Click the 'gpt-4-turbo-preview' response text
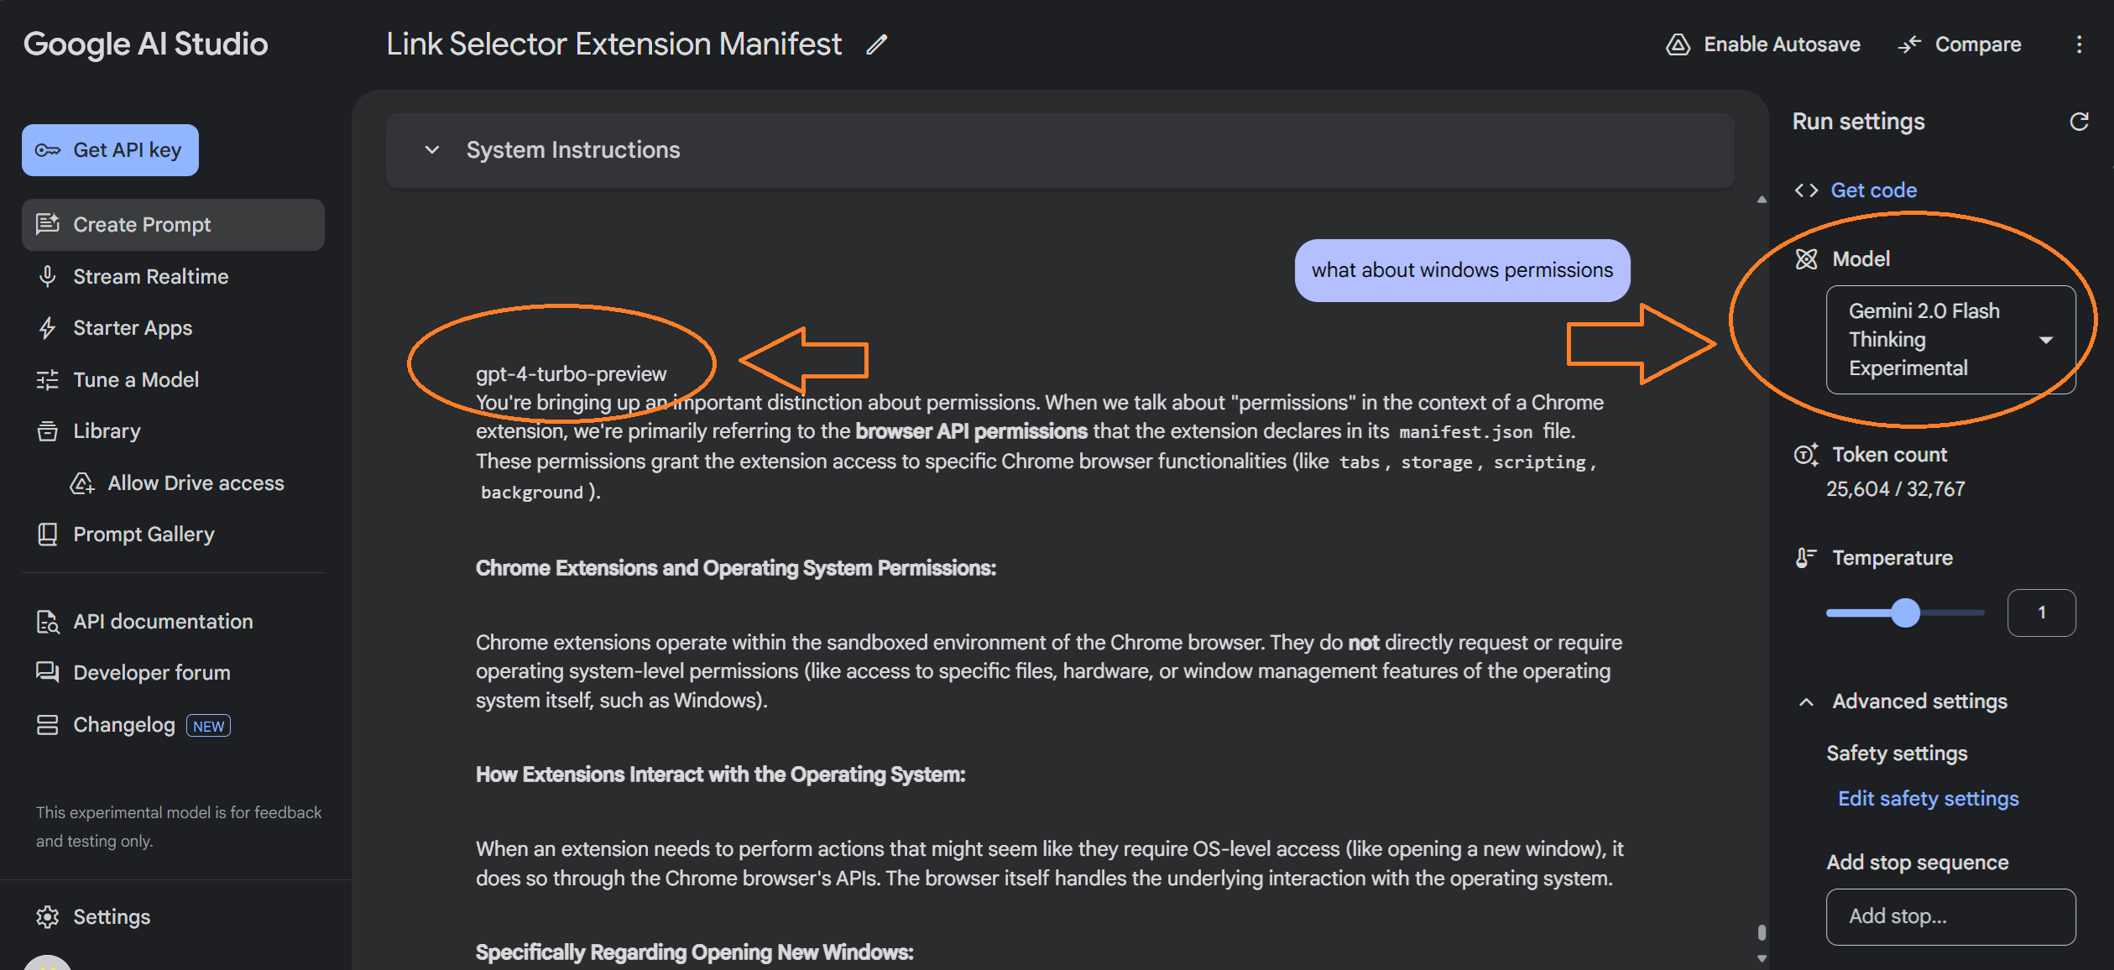The width and height of the screenshot is (2114, 970). 571,373
